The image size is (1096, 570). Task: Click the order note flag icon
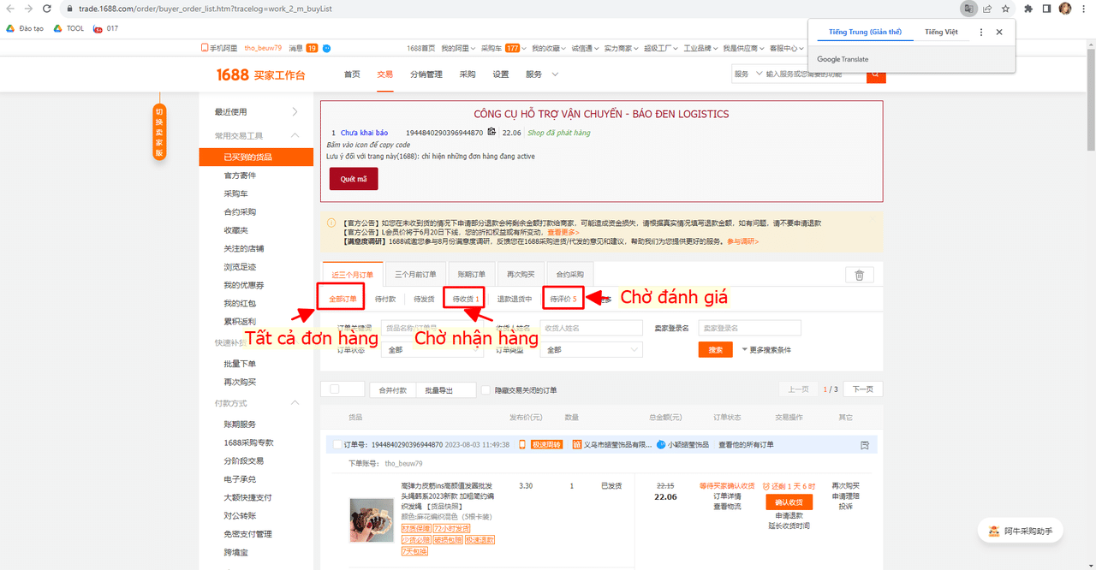[864, 445]
